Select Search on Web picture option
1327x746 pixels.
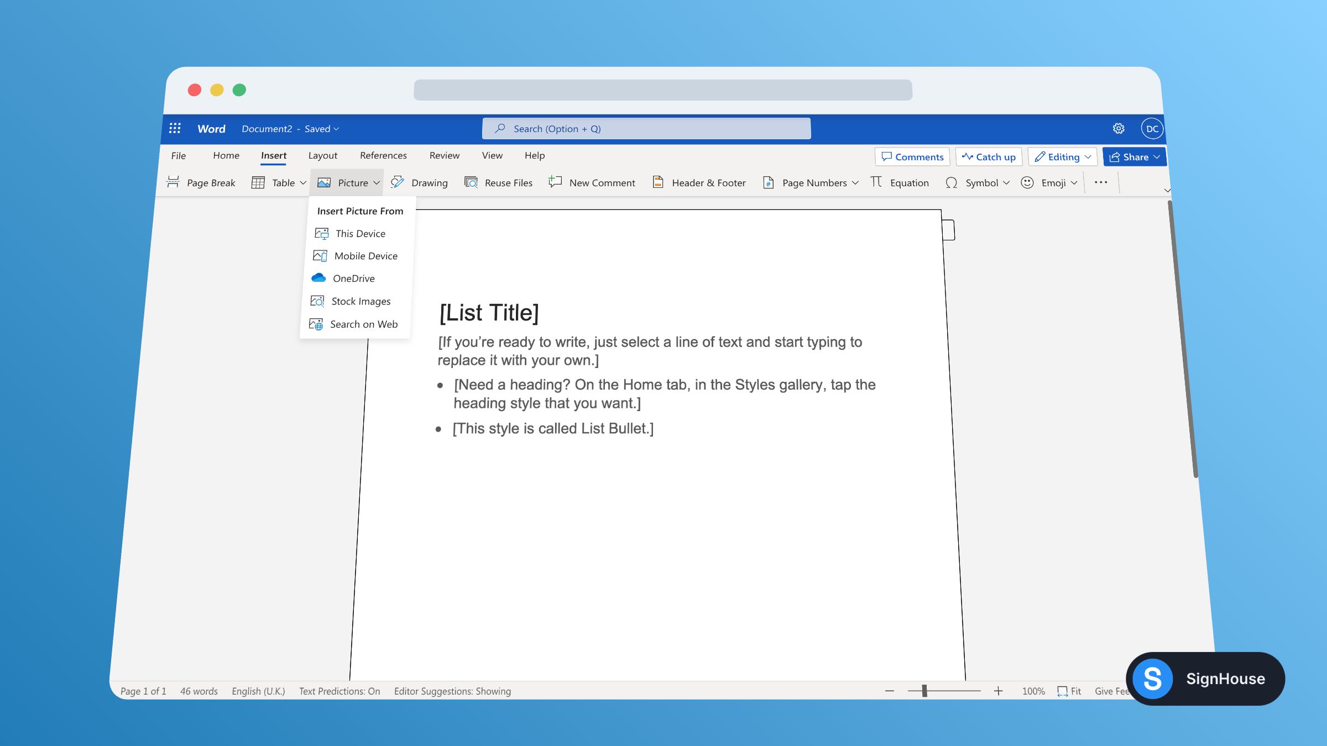(x=364, y=323)
